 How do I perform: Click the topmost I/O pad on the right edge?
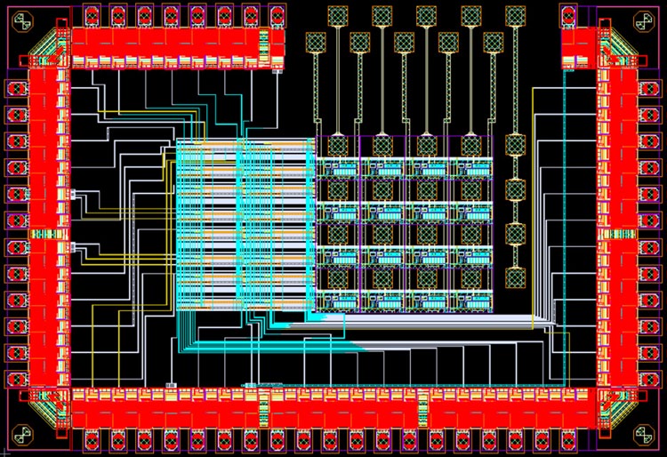[651, 90]
